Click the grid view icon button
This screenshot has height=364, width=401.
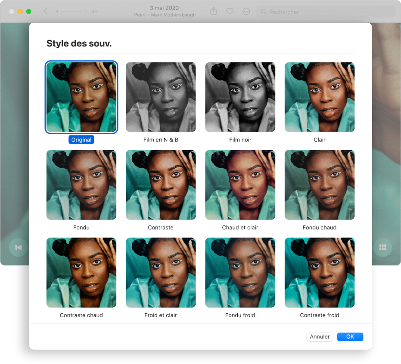(x=382, y=247)
